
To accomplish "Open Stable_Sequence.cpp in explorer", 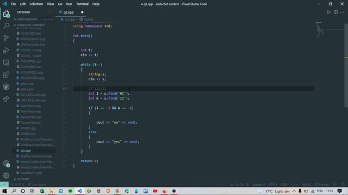I will pos(36,156).
